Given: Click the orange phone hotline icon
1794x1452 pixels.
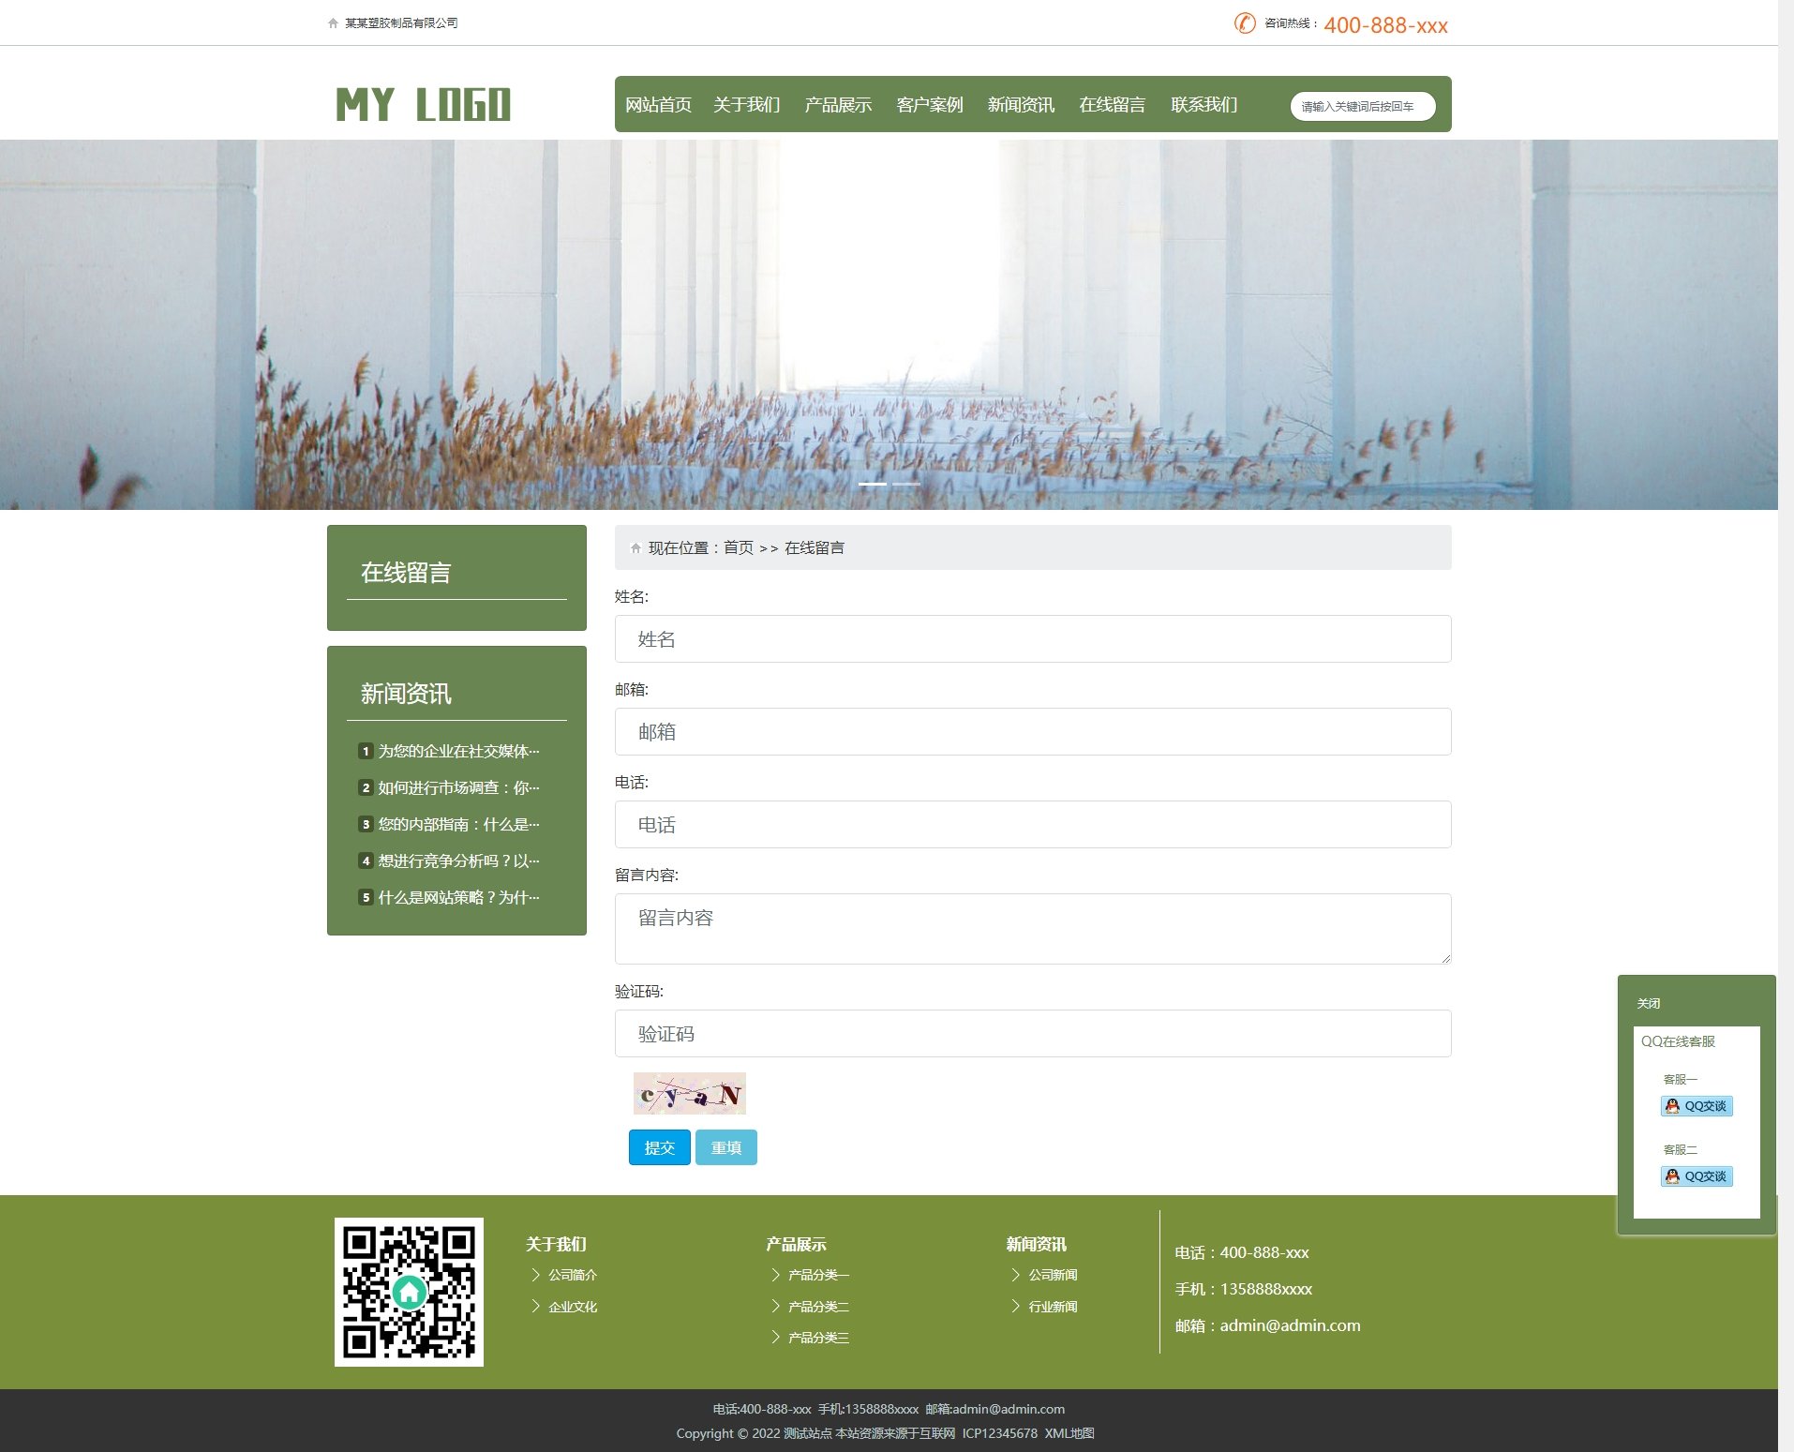Looking at the screenshot, I should coord(1244,23).
